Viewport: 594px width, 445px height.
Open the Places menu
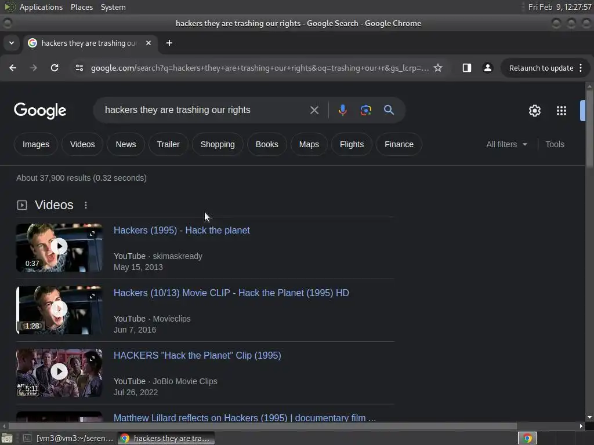[x=81, y=7]
